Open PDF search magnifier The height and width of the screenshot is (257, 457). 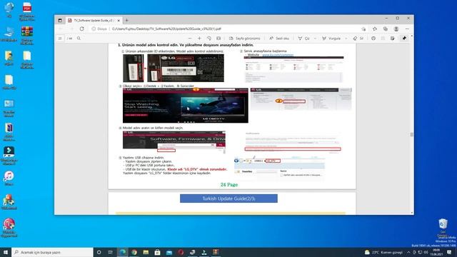(79, 38)
